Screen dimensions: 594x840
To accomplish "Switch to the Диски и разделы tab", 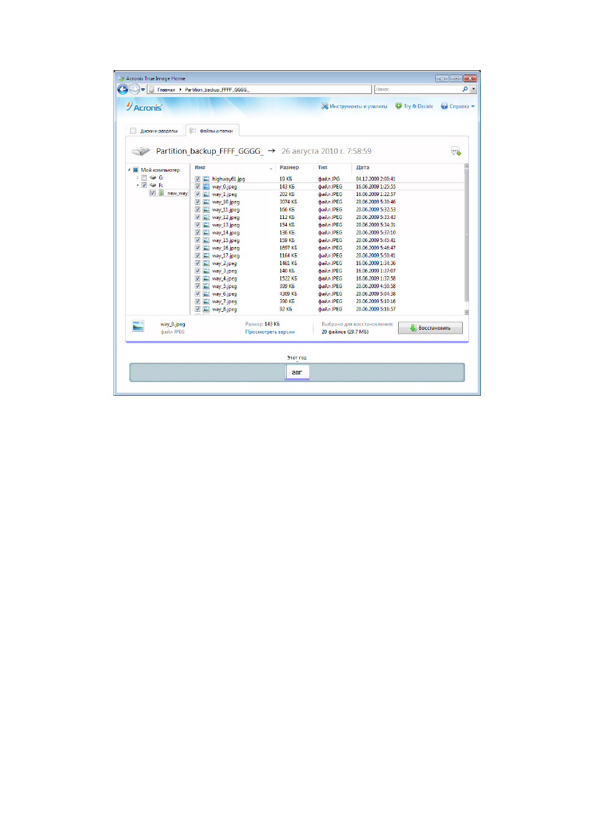I will tap(154, 131).
